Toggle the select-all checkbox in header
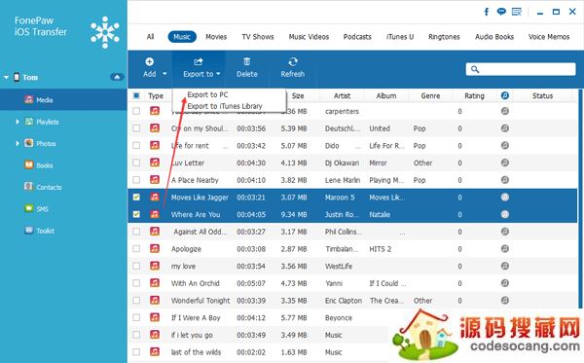Viewport: 584px width, 363px height. (136, 95)
